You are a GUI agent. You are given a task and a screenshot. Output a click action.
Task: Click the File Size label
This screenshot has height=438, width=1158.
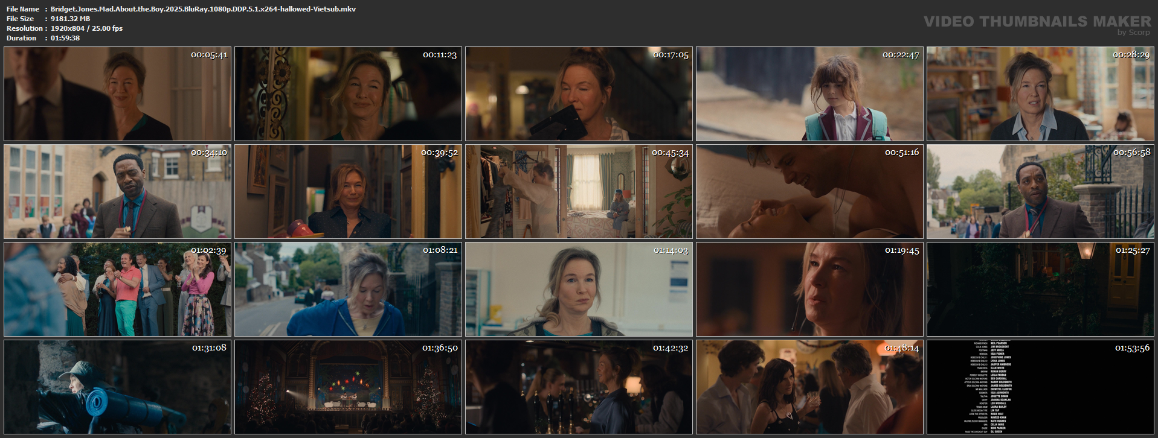tap(20, 19)
